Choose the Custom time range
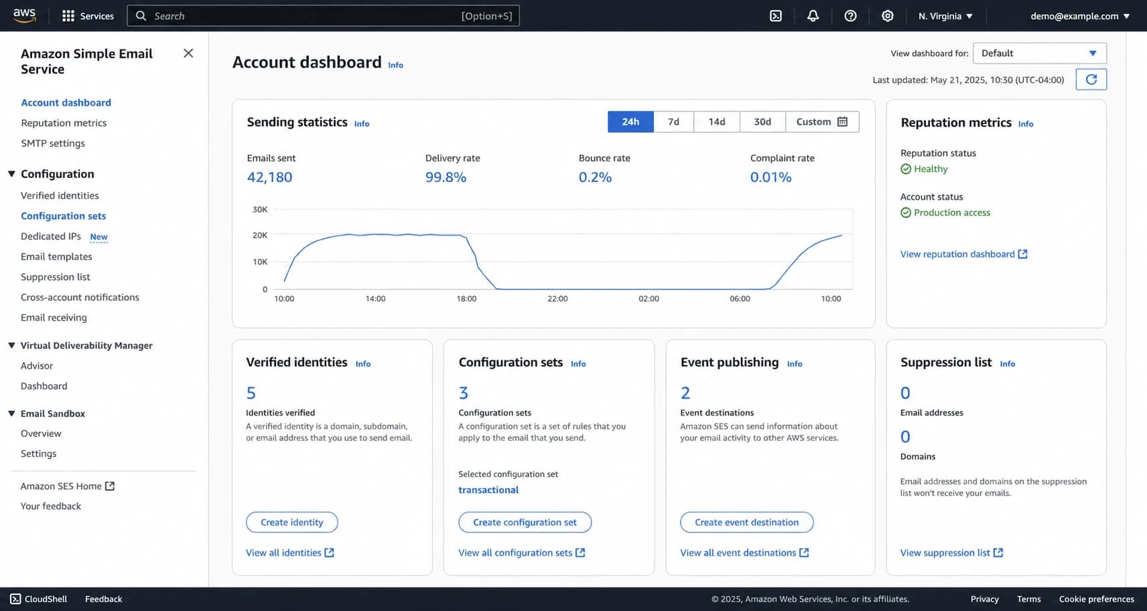This screenshot has width=1147, height=611. (822, 122)
